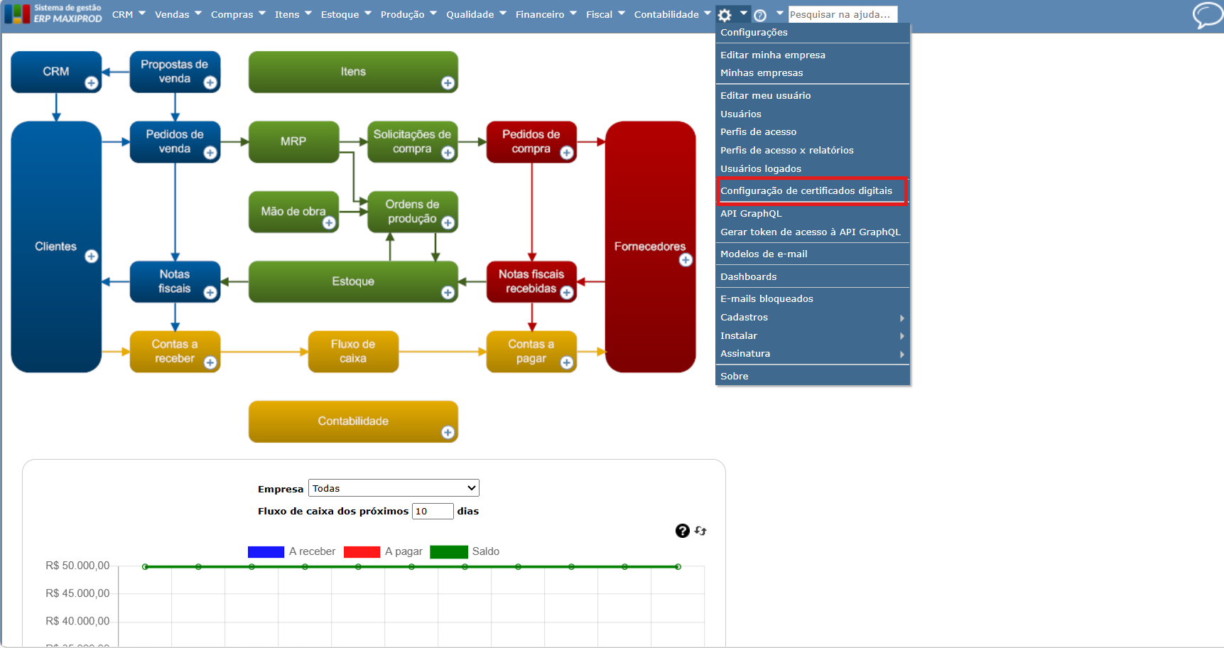Screen dimensions: 1224x648
Task: Open the settings gear menu
Action: pos(724,15)
